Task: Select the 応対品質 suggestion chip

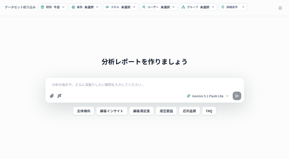Action: click(x=190, y=111)
